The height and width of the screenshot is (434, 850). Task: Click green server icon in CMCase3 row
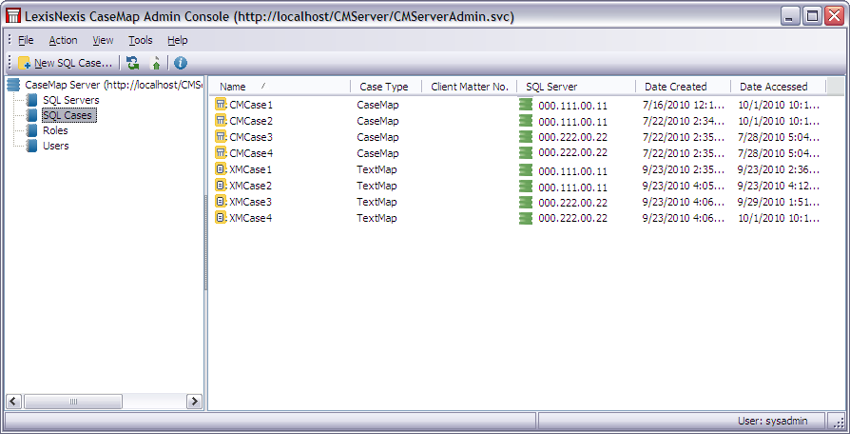pos(525,137)
